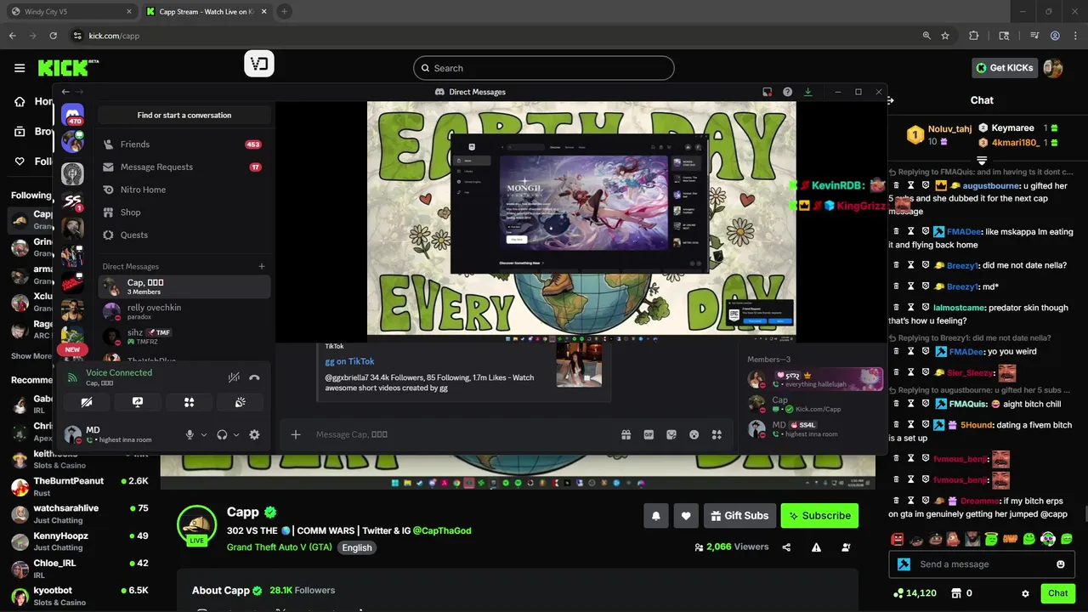
Task: Click the plus attachment button in Discord
Action: (x=296, y=434)
